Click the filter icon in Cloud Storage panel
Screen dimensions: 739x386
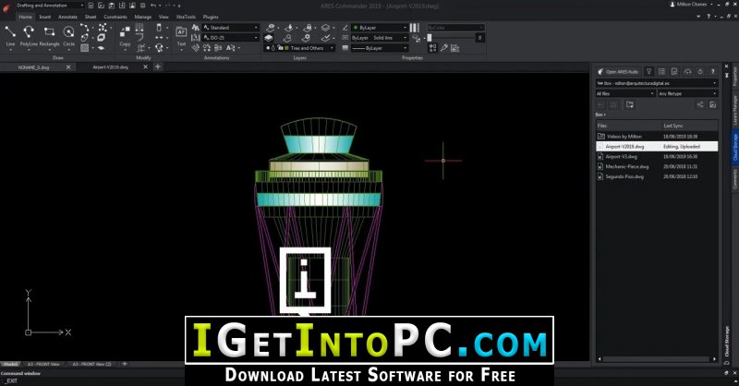pyautogui.click(x=649, y=72)
